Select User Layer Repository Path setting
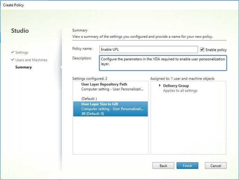 111,91
